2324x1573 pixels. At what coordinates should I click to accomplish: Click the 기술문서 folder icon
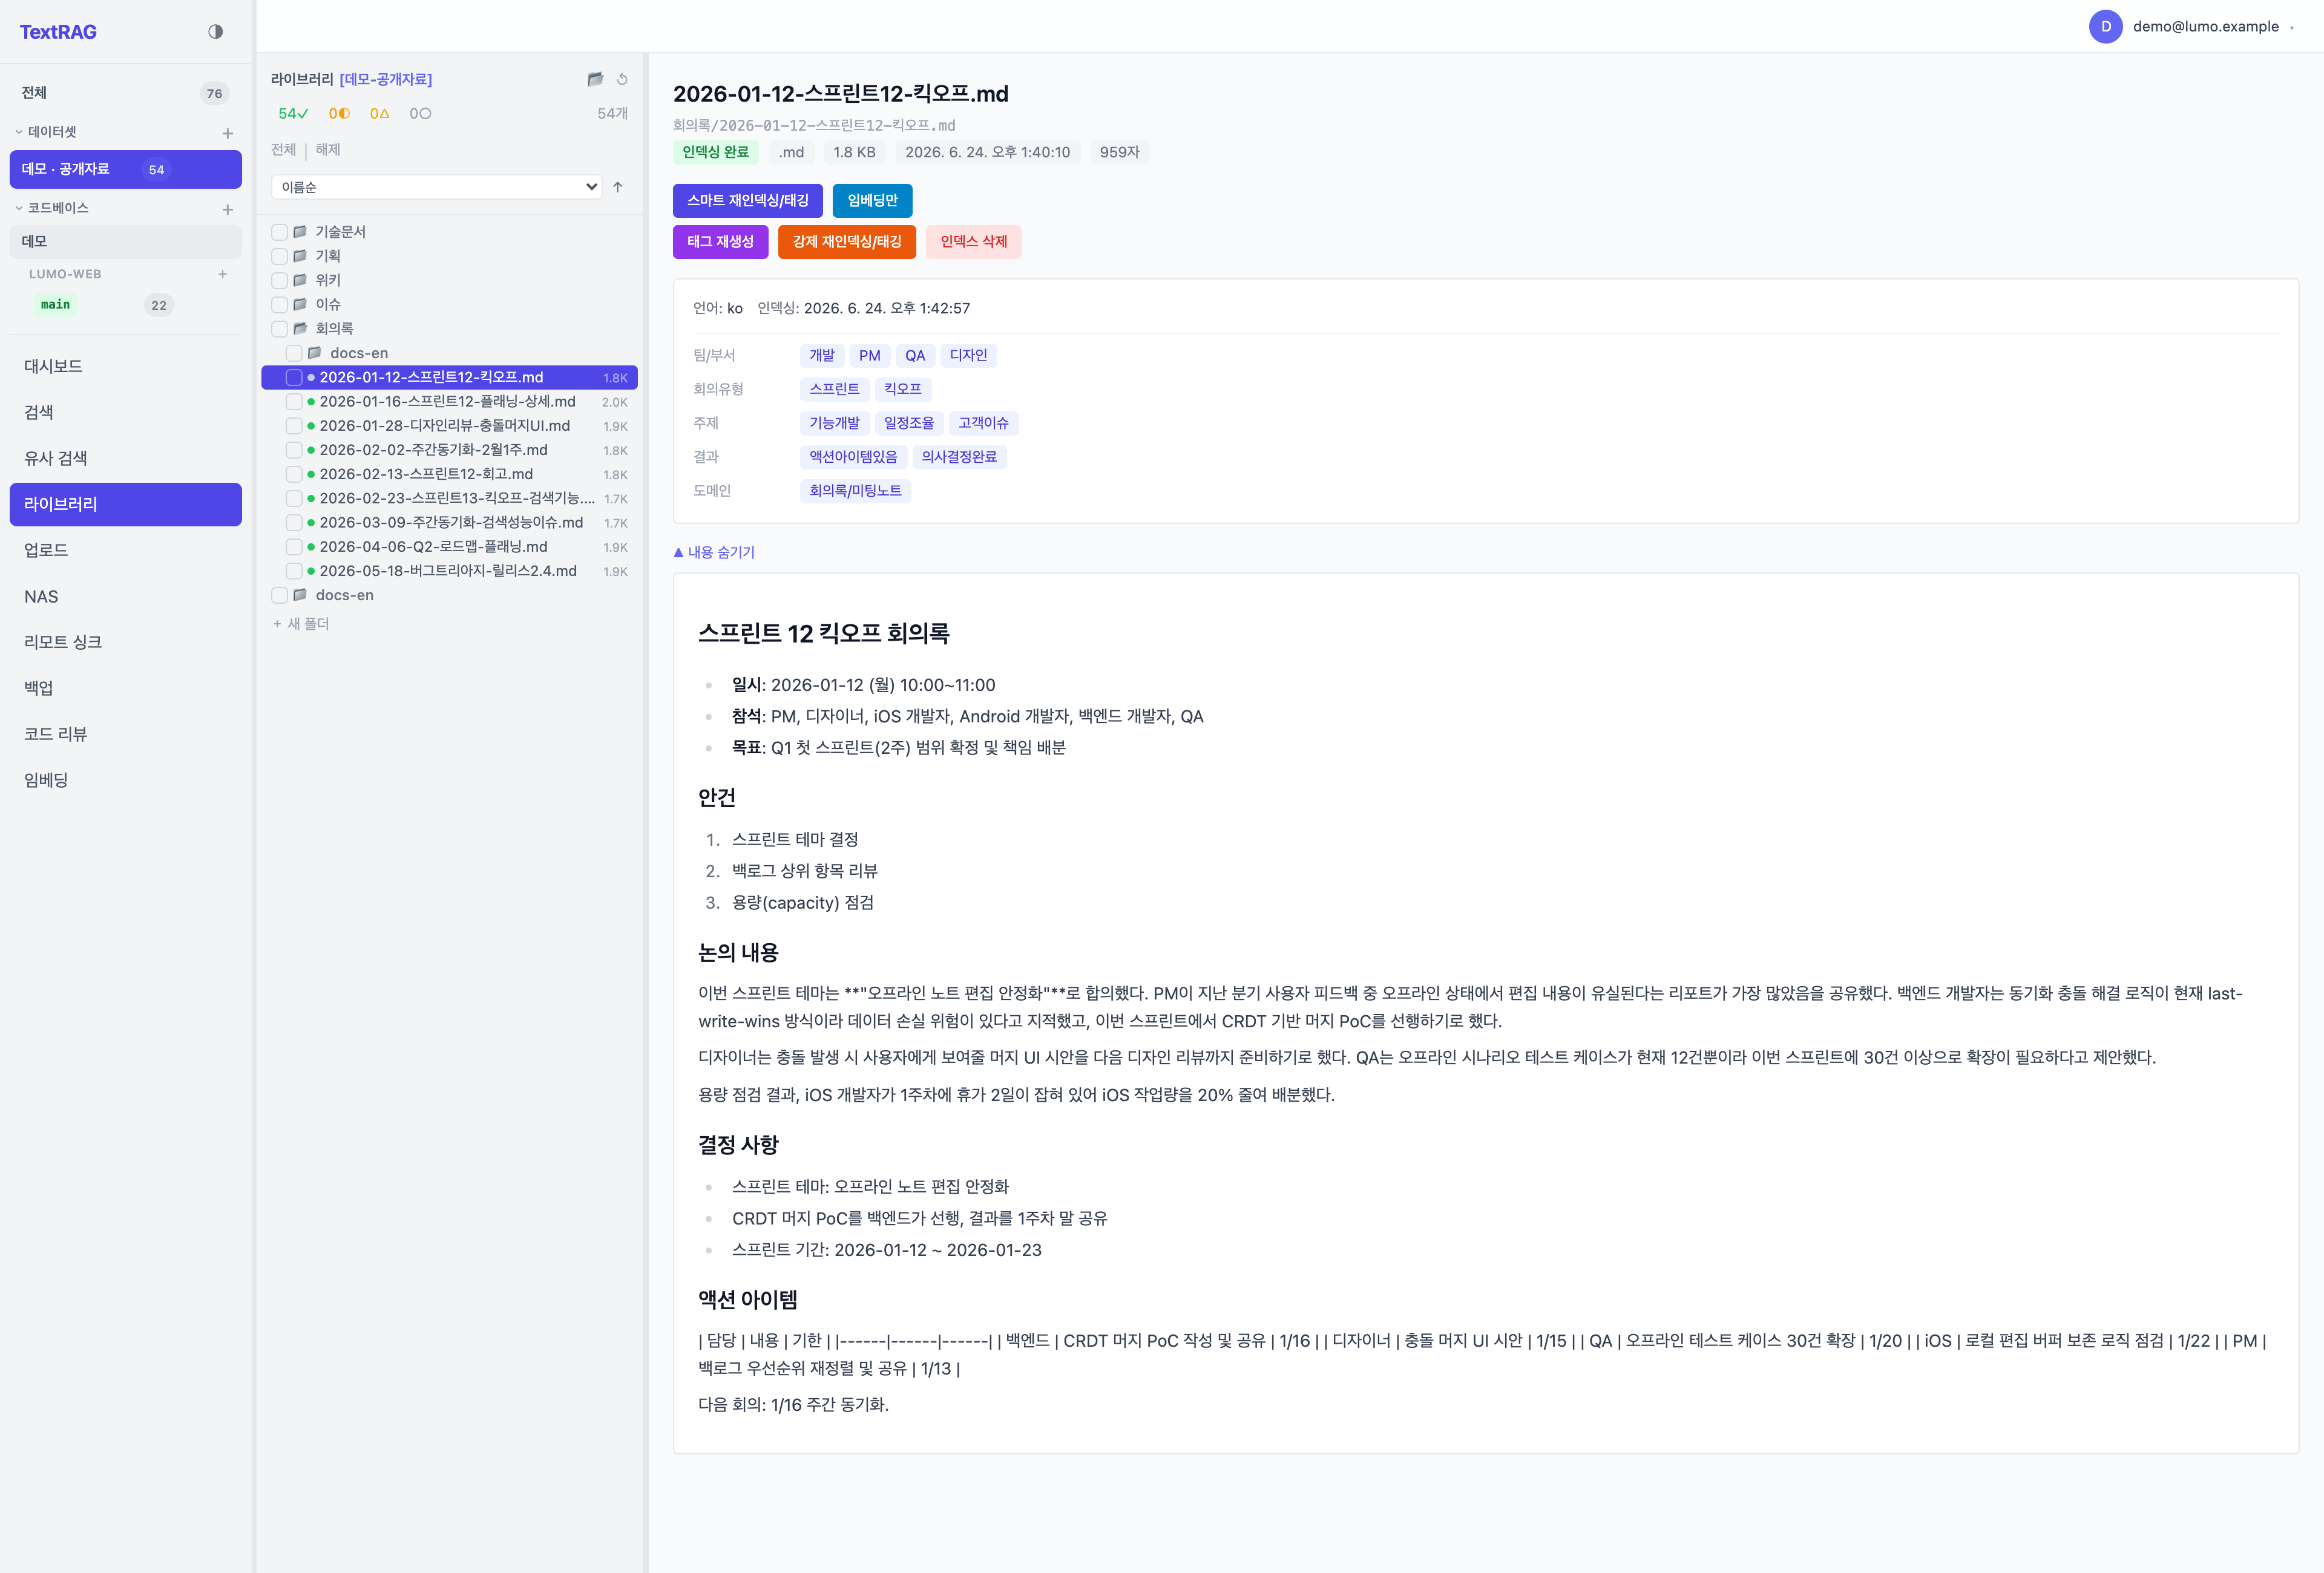[x=300, y=232]
